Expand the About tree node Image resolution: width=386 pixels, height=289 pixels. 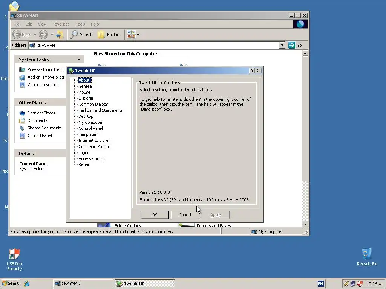pyautogui.click(x=74, y=81)
